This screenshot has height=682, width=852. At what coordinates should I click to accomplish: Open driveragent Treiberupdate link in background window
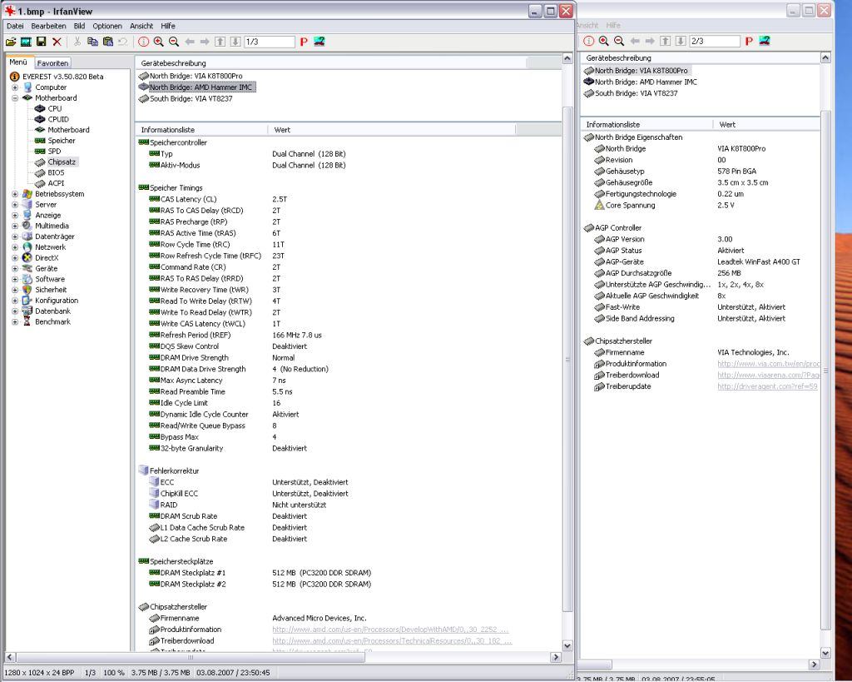click(x=767, y=386)
